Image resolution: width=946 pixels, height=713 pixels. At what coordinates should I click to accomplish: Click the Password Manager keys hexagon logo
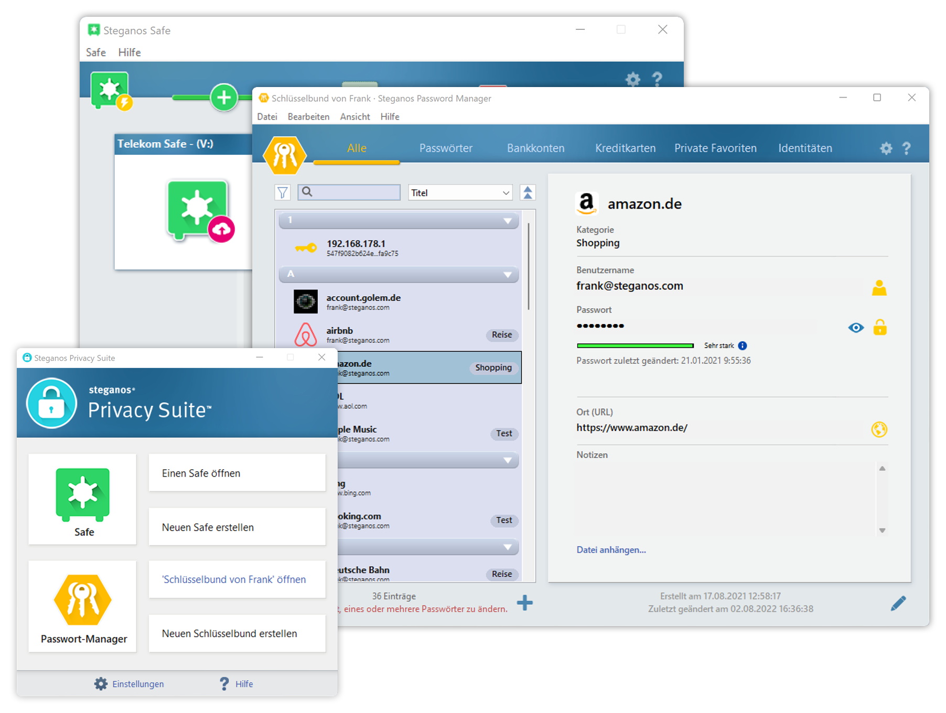285,155
